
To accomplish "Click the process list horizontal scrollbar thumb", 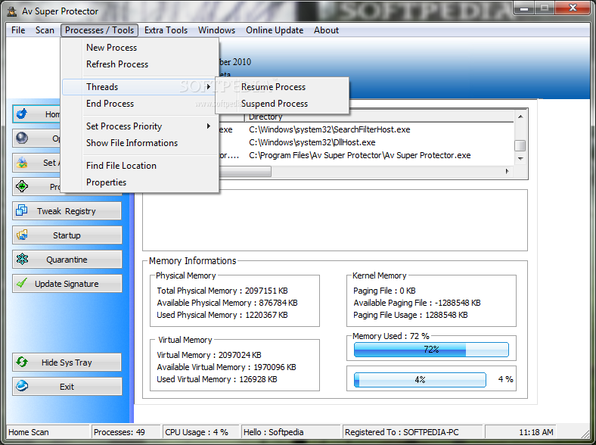I will (244, 172).
